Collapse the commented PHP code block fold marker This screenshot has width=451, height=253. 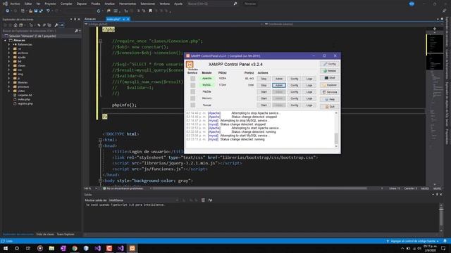coord(100,41)
